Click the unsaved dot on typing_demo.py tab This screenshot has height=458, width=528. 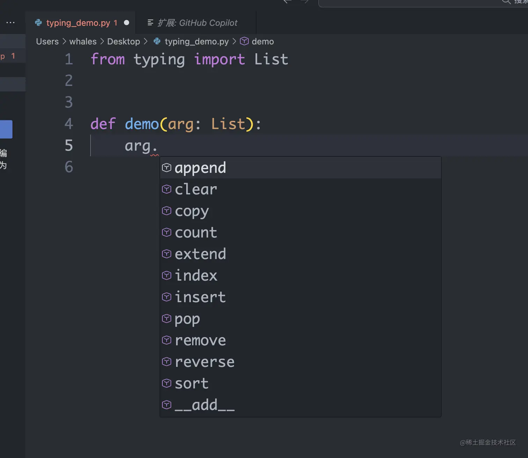pyautogui.click(x=126, y=23)
